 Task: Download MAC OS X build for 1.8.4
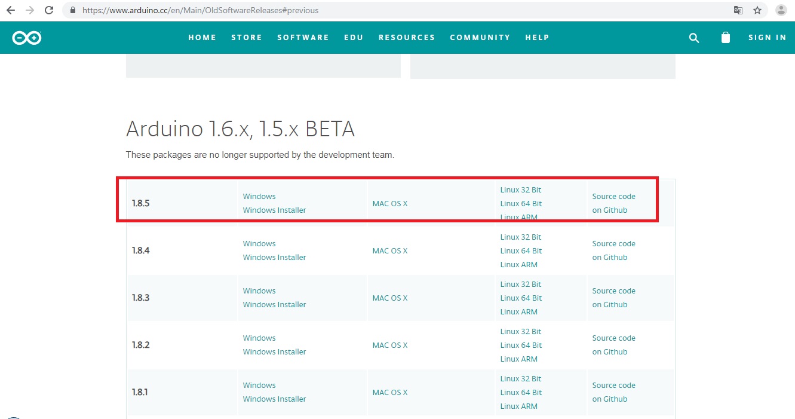coord(389,251)
